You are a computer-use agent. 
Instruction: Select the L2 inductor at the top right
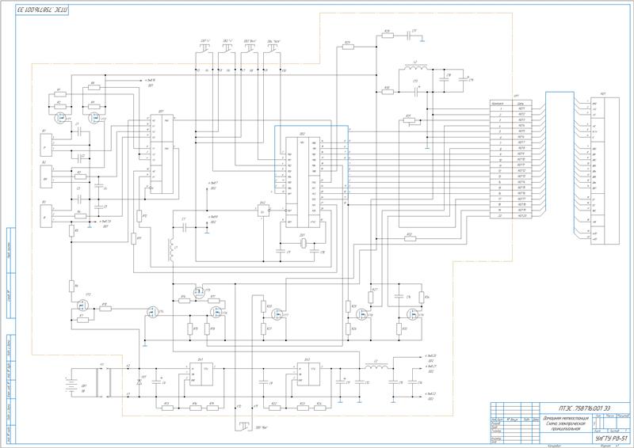(415, 67)
